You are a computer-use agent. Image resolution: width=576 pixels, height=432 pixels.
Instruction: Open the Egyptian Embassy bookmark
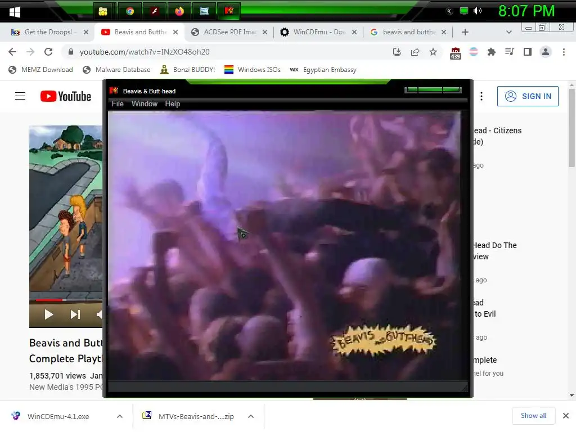point(323,69)
